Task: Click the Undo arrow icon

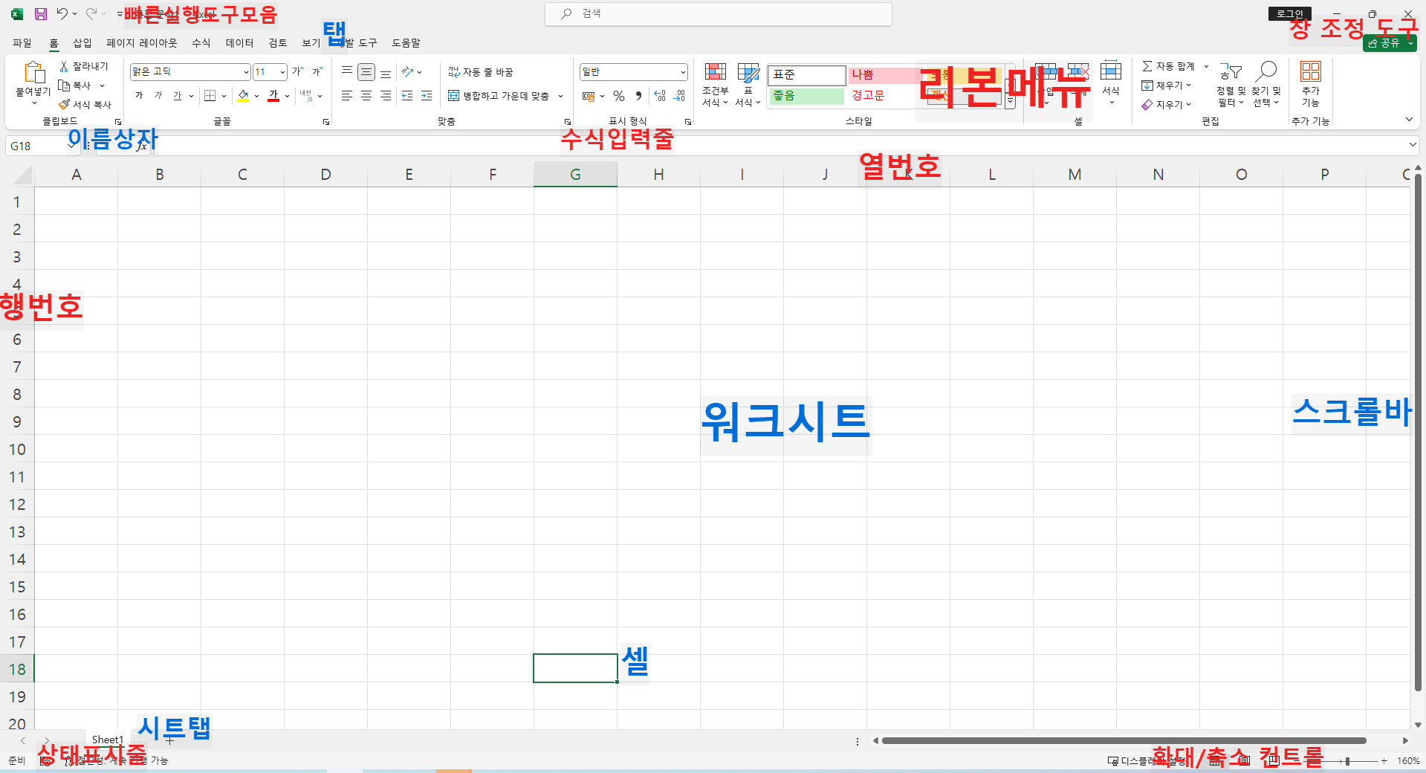Action: (62, 13)
